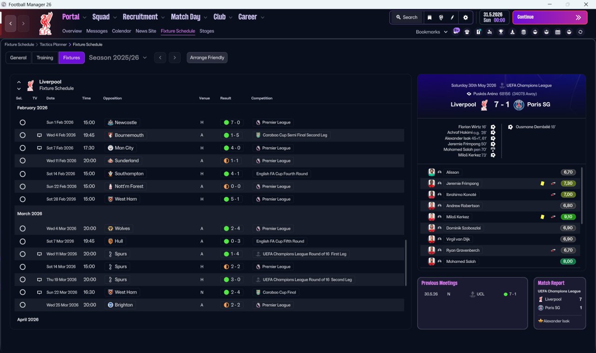This screenshot has height=353, width=596.
Task: Open the 30.5.26 UCL previous meeting row
Action: [472, 294]
